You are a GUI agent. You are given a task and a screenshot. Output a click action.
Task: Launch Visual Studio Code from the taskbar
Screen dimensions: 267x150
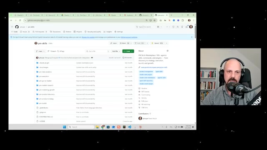click(x=130, y=127)
